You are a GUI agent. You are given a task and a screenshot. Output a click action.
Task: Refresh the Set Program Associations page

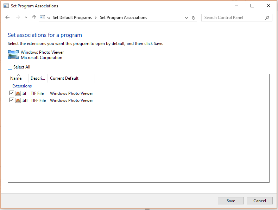194,18
